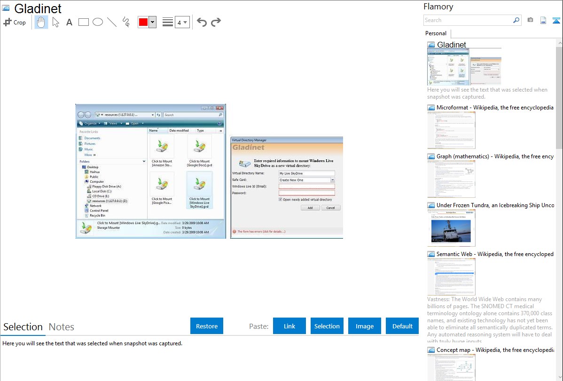Image resolution: width=563 pixels, height=381 pixels.
Task: Open the Microformat Wikipedia snapshot title
Action: pos(495,108)
